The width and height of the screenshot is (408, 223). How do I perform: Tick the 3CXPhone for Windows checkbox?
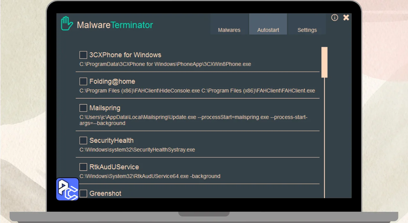83,55
